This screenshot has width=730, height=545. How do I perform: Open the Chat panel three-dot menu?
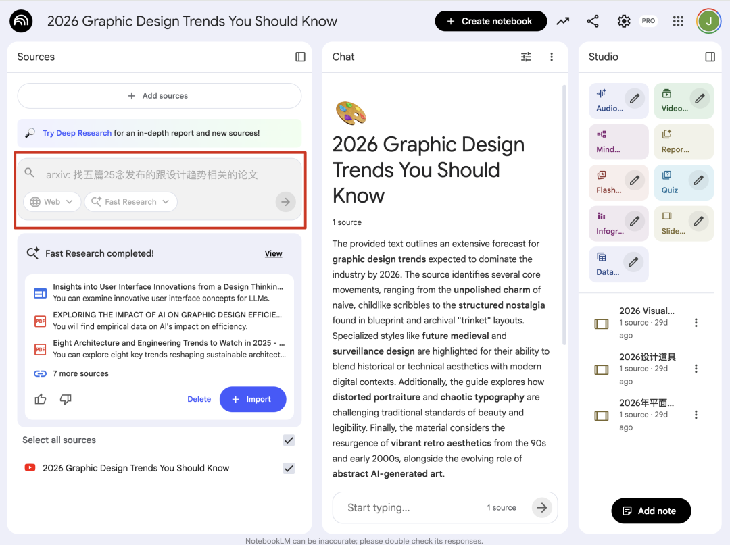(552, 57)
